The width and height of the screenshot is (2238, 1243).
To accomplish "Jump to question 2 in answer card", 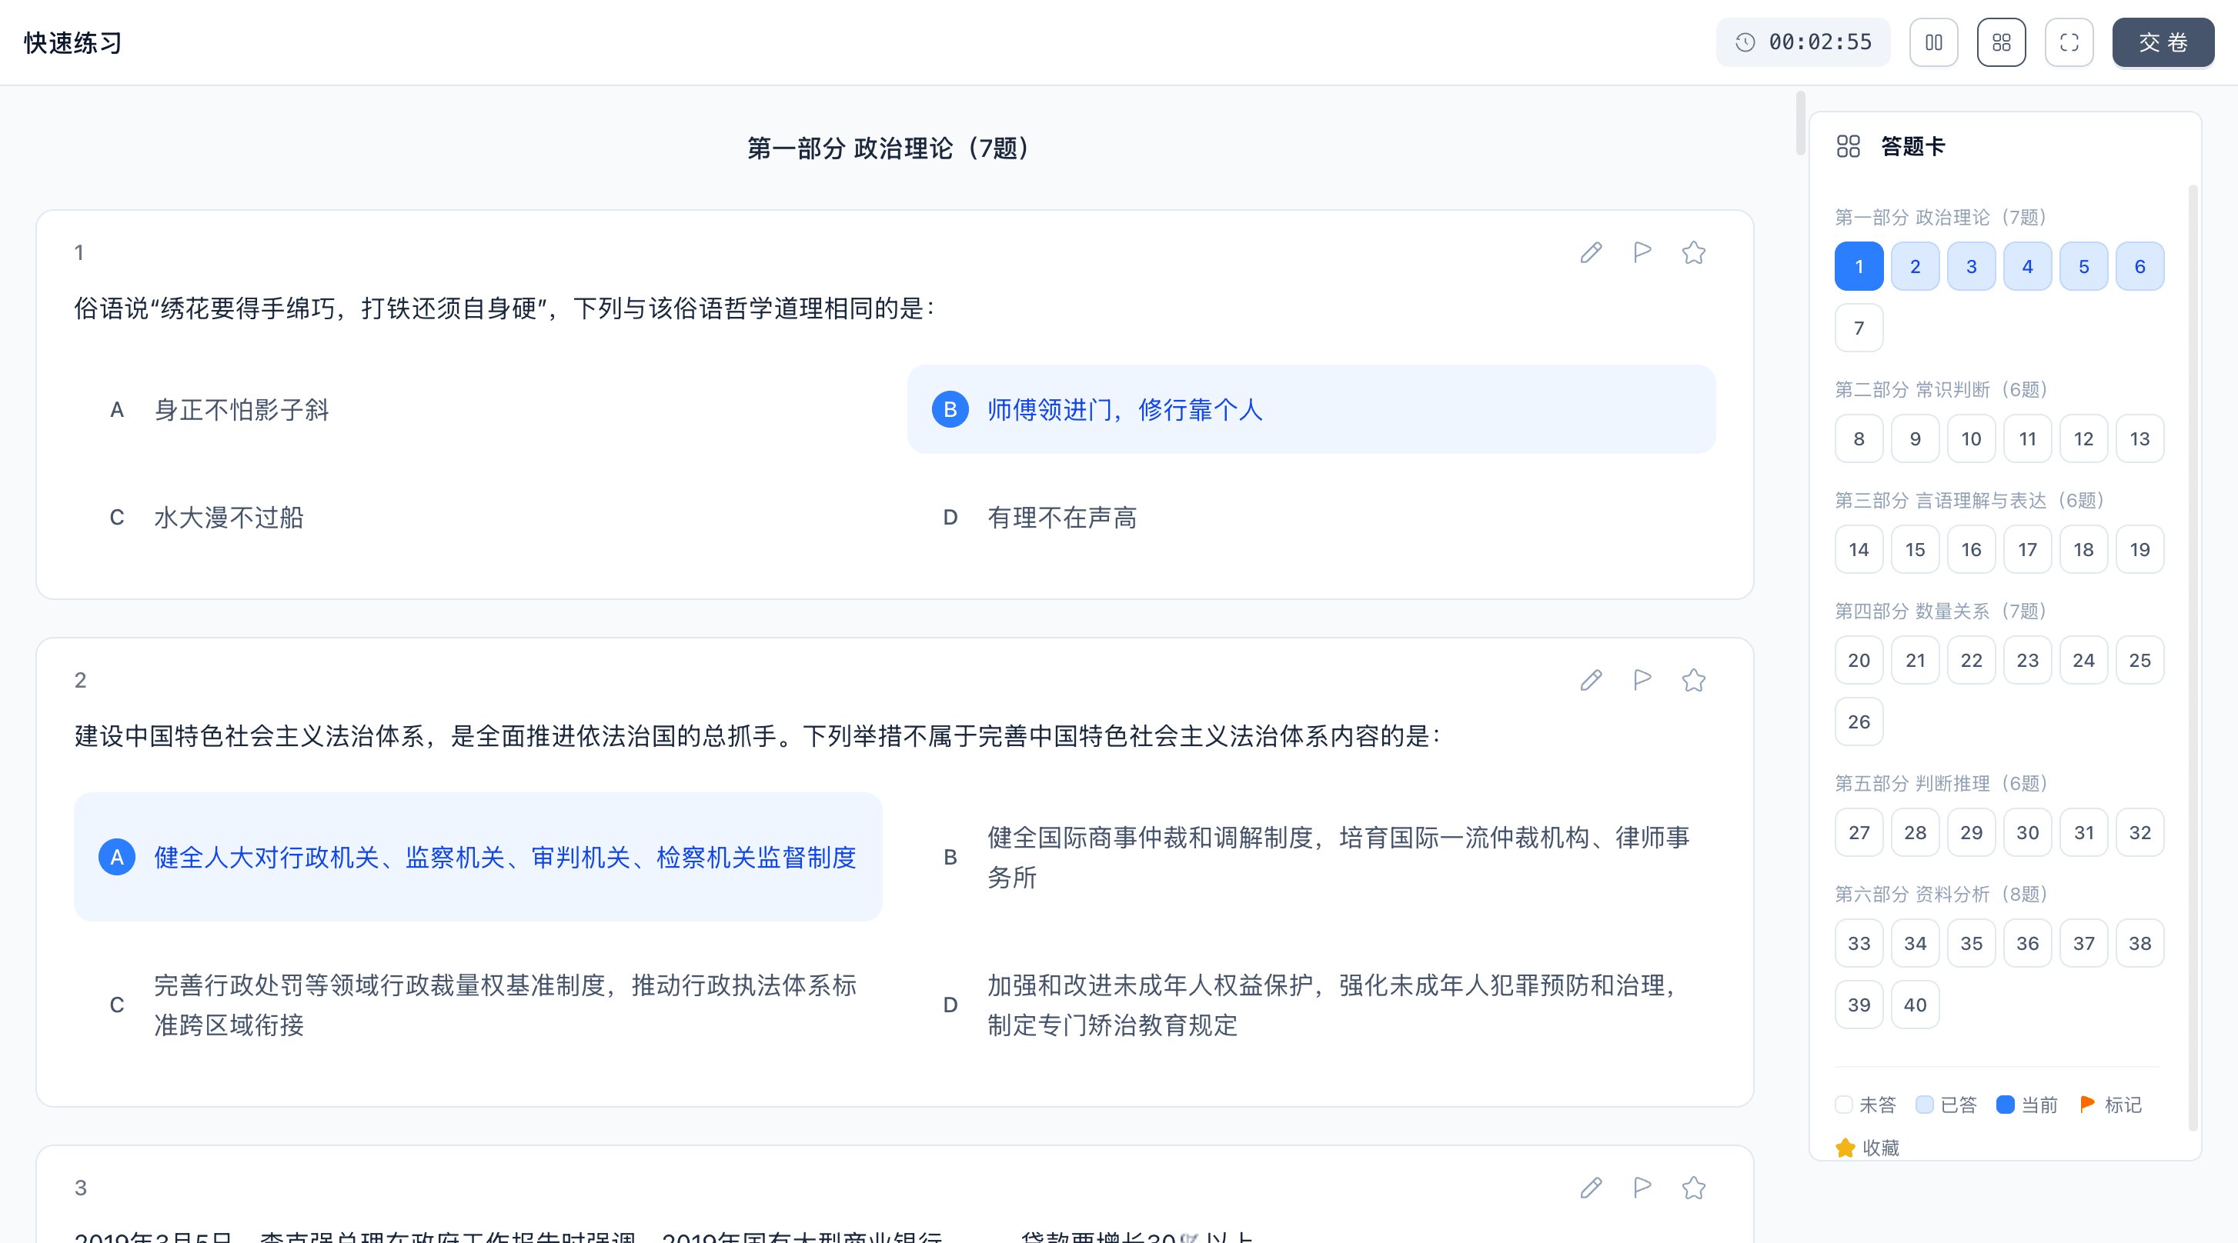I will coord(1915,266).
